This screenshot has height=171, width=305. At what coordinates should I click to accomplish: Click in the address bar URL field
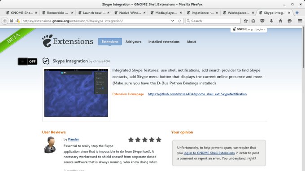coord(95,21)
